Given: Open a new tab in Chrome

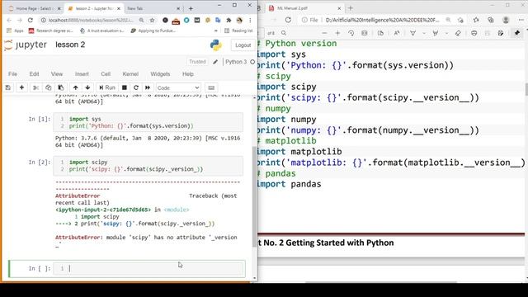Looking at the screenshot, I should 191,8.
